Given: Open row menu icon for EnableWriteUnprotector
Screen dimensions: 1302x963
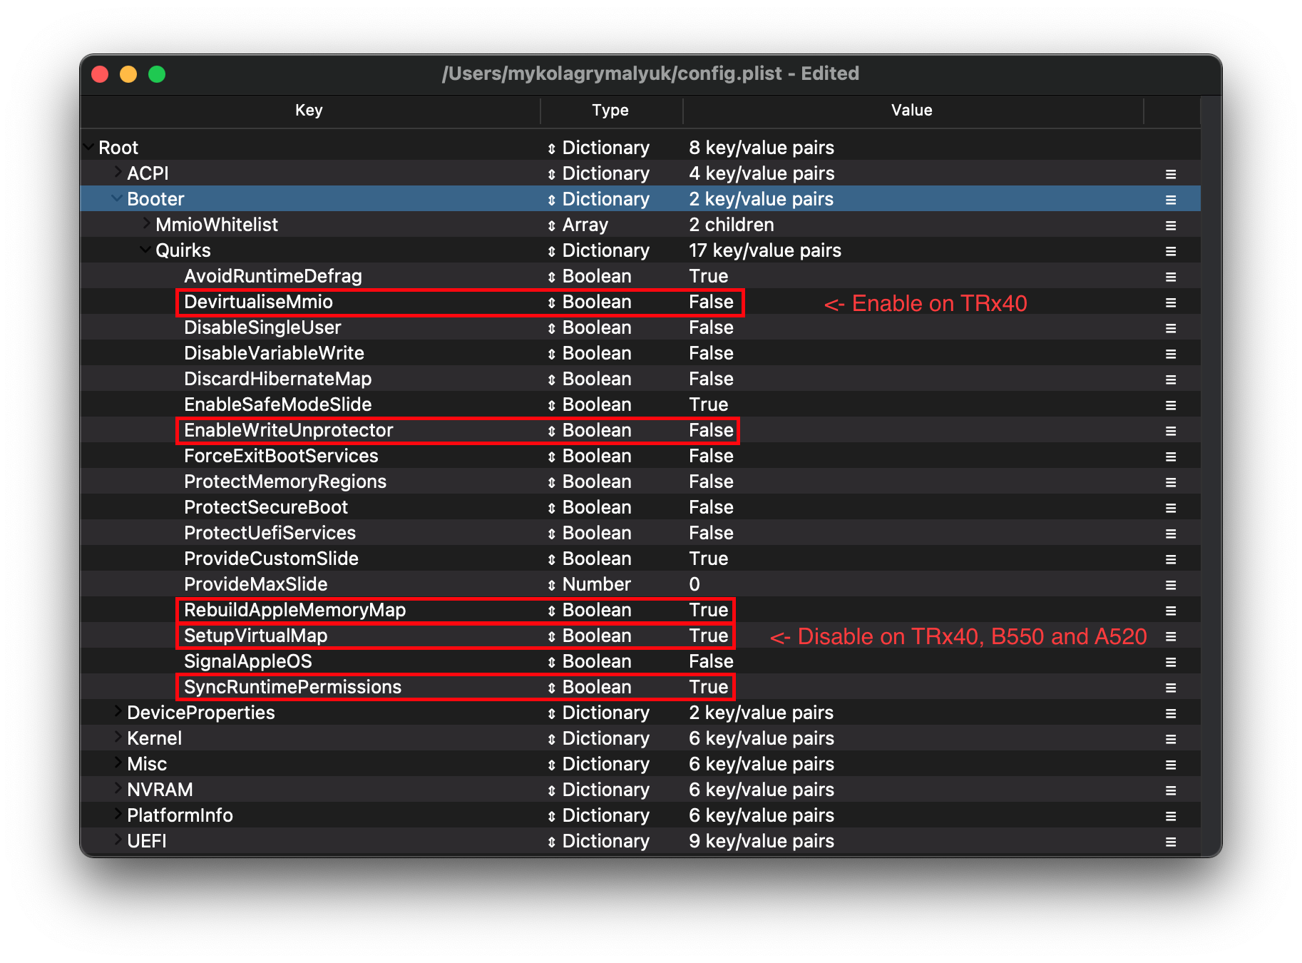Looking at the screenshot, I should pos(1170,431).
